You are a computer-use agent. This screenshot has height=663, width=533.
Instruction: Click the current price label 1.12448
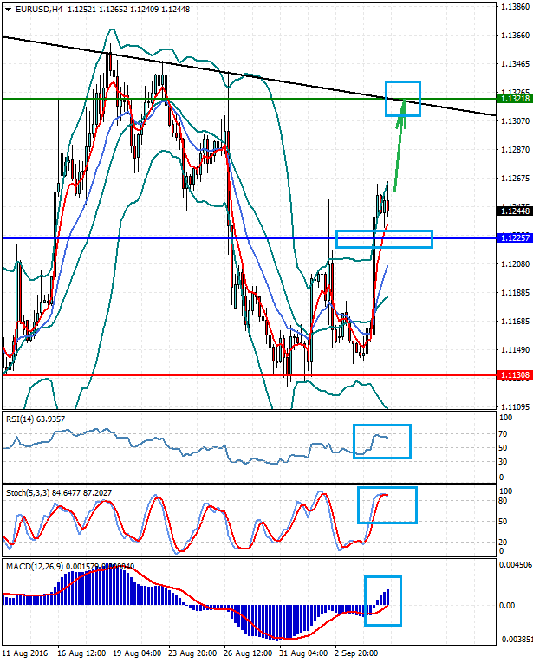pyautogui.click(x=514, y=211)
